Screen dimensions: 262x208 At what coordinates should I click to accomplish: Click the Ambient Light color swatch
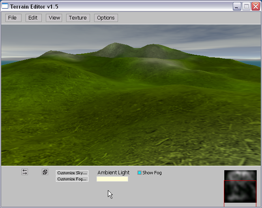click(x=112, y=179)
